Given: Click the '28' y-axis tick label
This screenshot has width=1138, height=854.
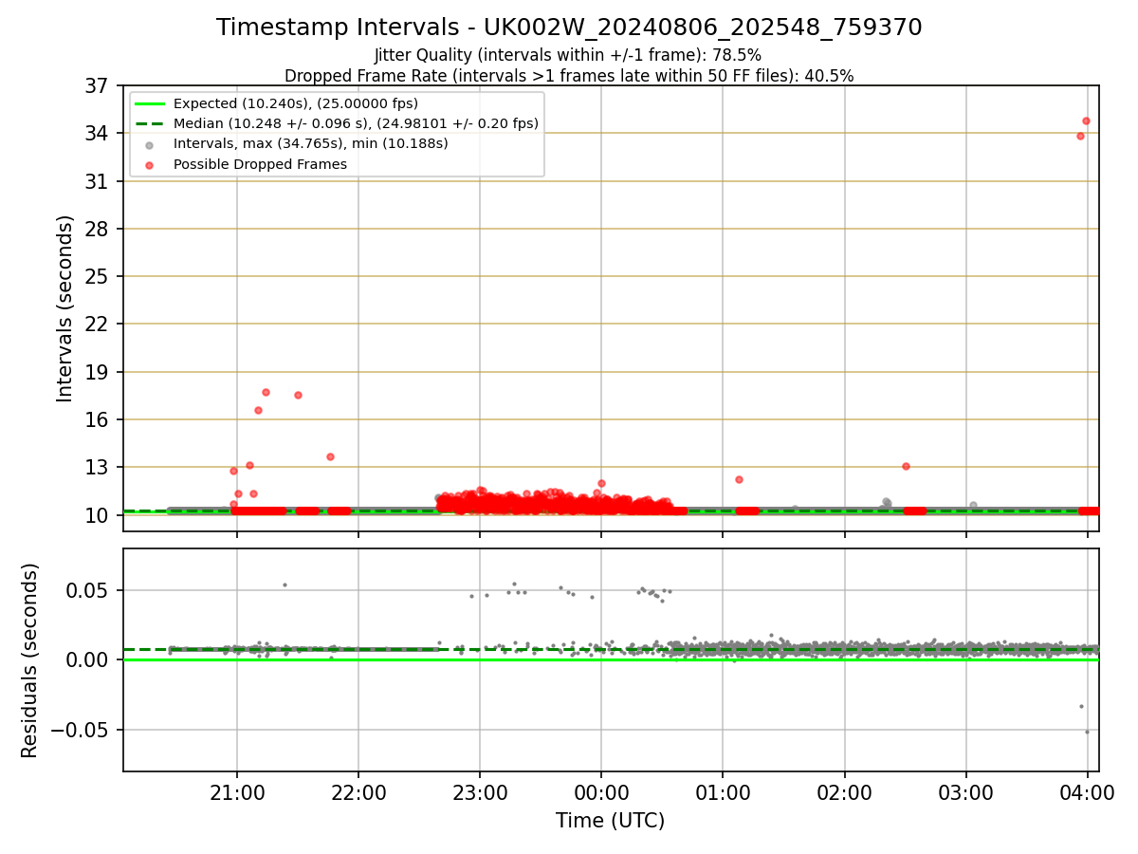Looking at the screenshot, I should [98, 229].
